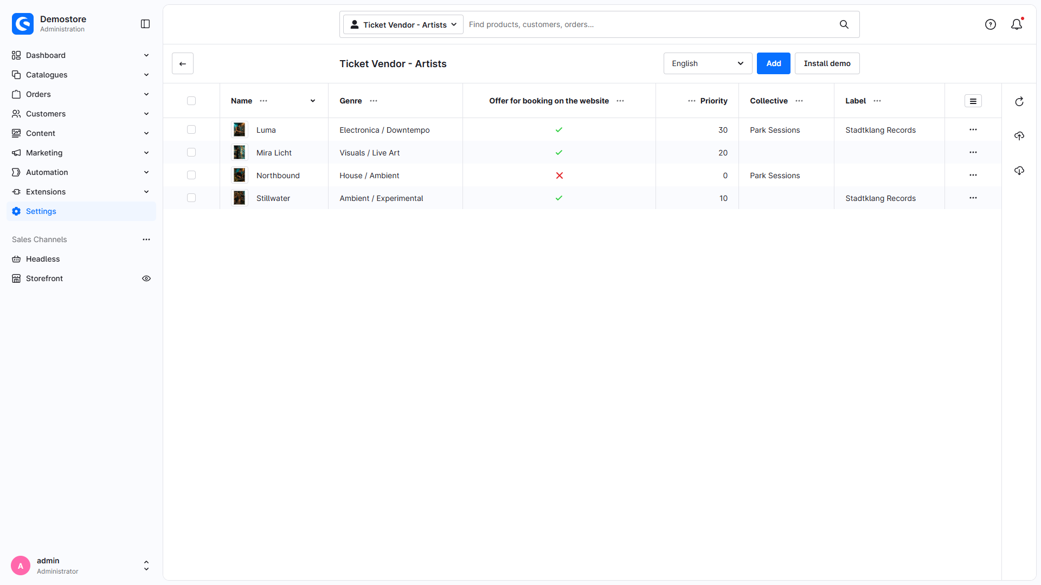This screenshot has width=1041, height=585.
Task: Open the Headless sales channel
Action: pos(81,259)
